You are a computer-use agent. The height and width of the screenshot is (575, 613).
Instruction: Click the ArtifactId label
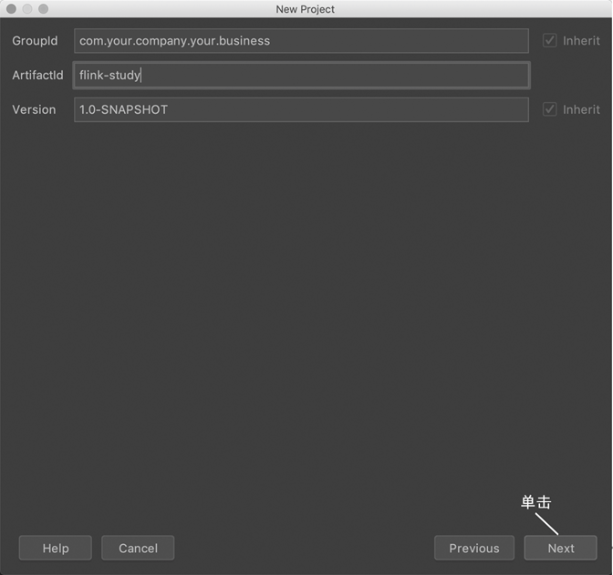(x=37, y=76)
